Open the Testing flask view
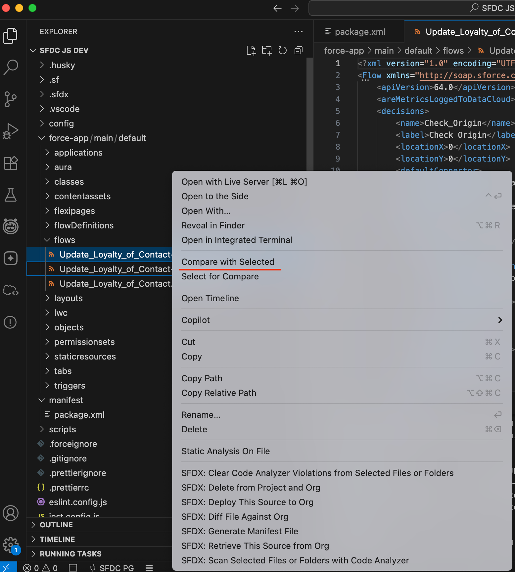 pos(11,195)
